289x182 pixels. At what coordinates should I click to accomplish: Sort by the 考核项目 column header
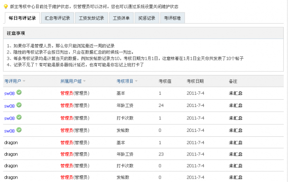click(x=125, y=81)
